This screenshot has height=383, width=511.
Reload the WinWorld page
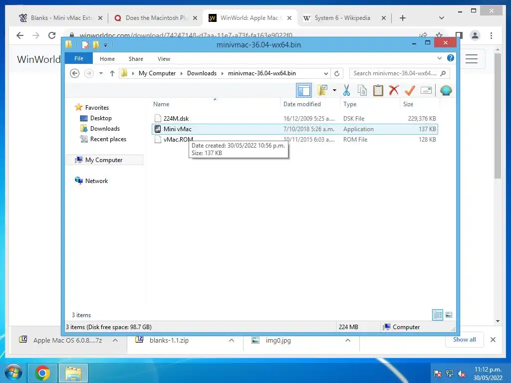[x=52, y=35]
